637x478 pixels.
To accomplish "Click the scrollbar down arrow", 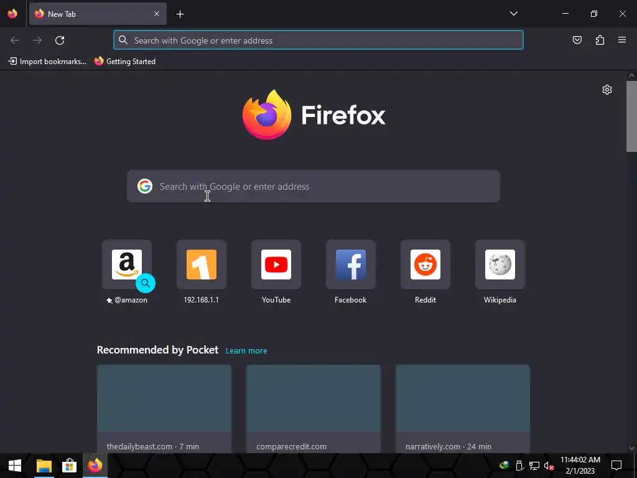I will 631,448.
